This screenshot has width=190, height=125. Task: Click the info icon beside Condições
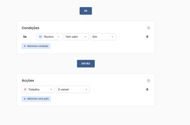[149, 28]
